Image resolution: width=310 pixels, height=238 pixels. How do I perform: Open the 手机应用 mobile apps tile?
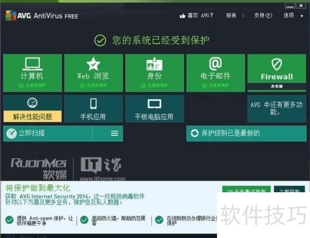[94, 109]
